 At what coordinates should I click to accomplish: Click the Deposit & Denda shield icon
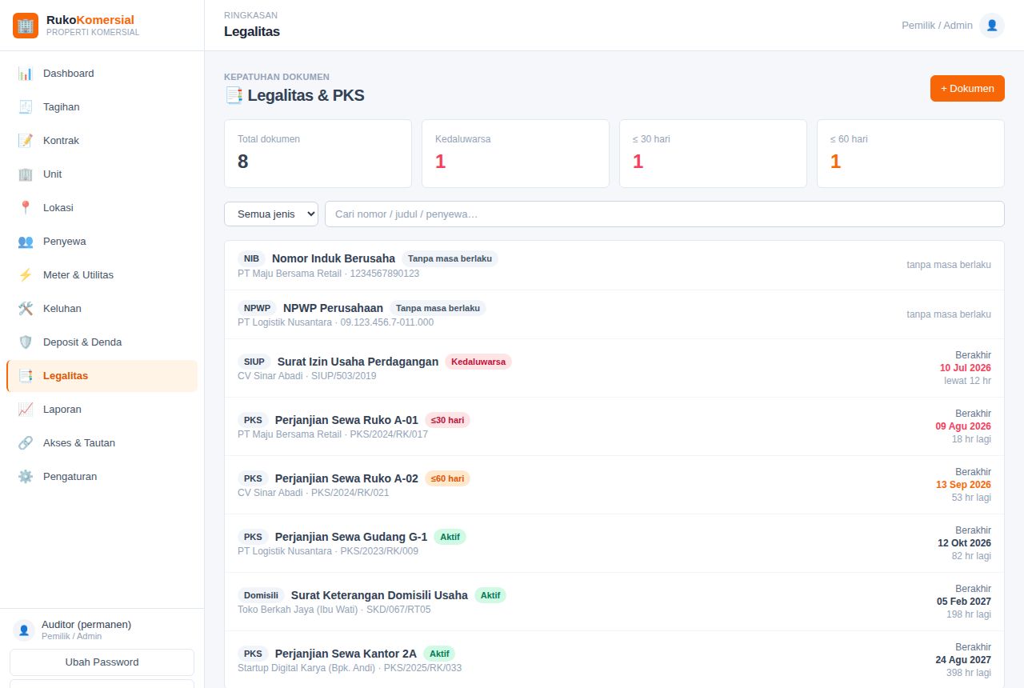tap(26, 342)
